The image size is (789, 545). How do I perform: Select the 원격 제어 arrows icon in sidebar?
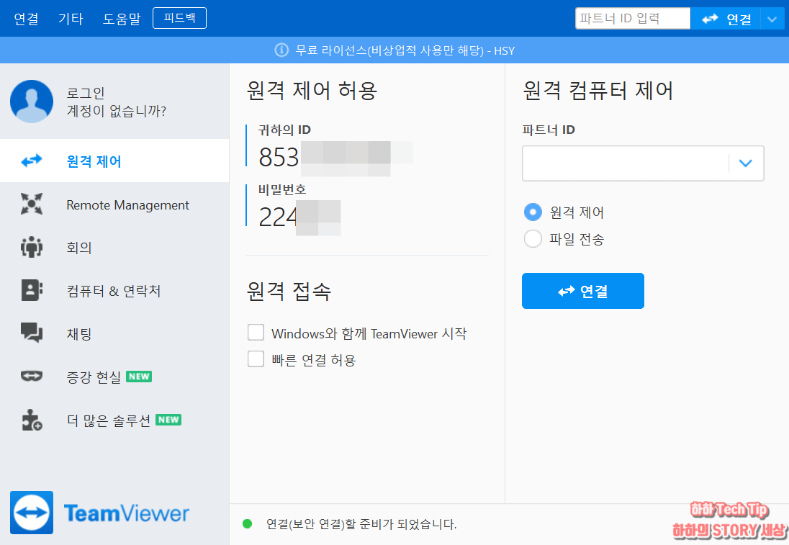(32, 161)
